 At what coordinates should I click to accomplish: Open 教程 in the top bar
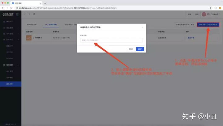[189, 14]
